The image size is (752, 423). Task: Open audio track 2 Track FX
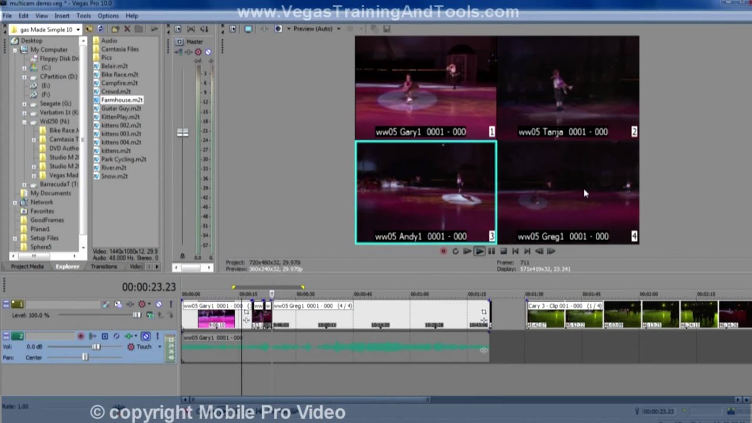[128, 336]
